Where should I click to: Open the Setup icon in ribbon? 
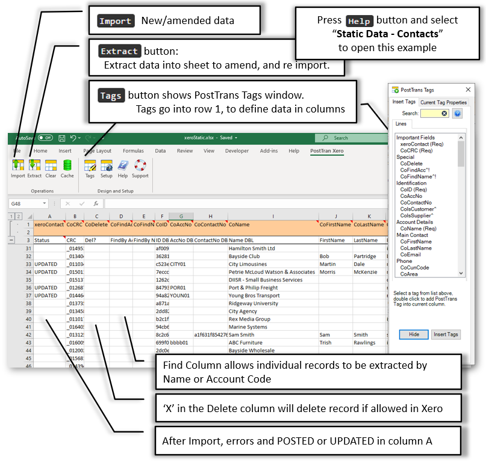coord(107,165)
